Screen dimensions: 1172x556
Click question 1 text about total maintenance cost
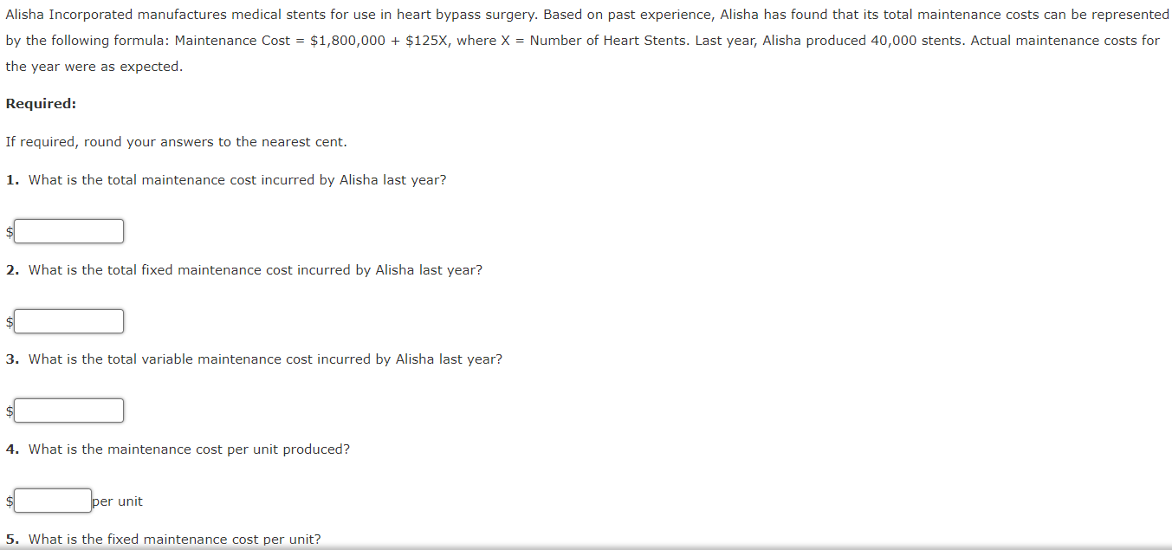tap(236, 180)
